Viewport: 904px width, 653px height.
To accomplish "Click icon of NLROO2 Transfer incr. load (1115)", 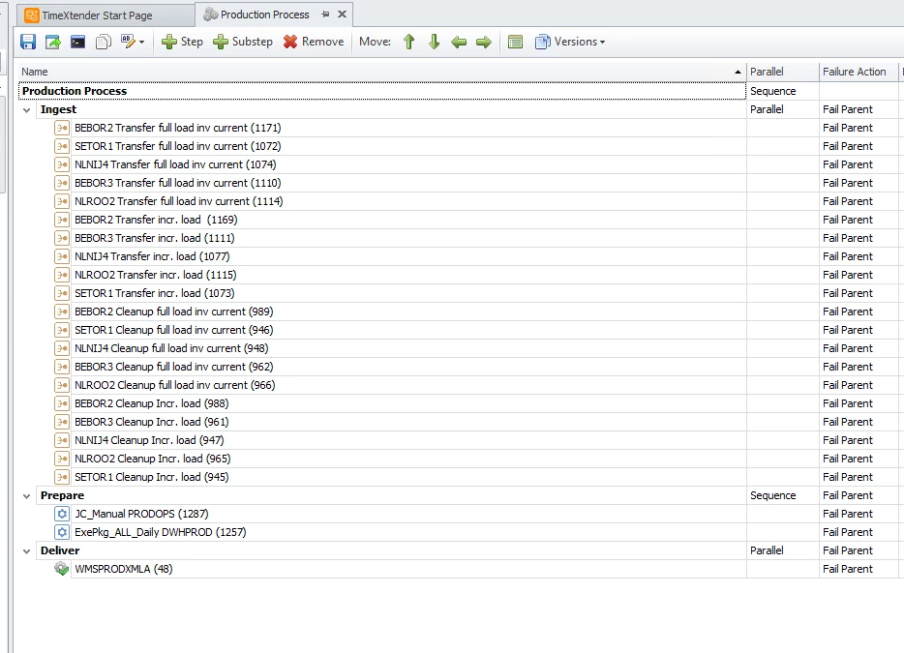I will tap(62, 276).
